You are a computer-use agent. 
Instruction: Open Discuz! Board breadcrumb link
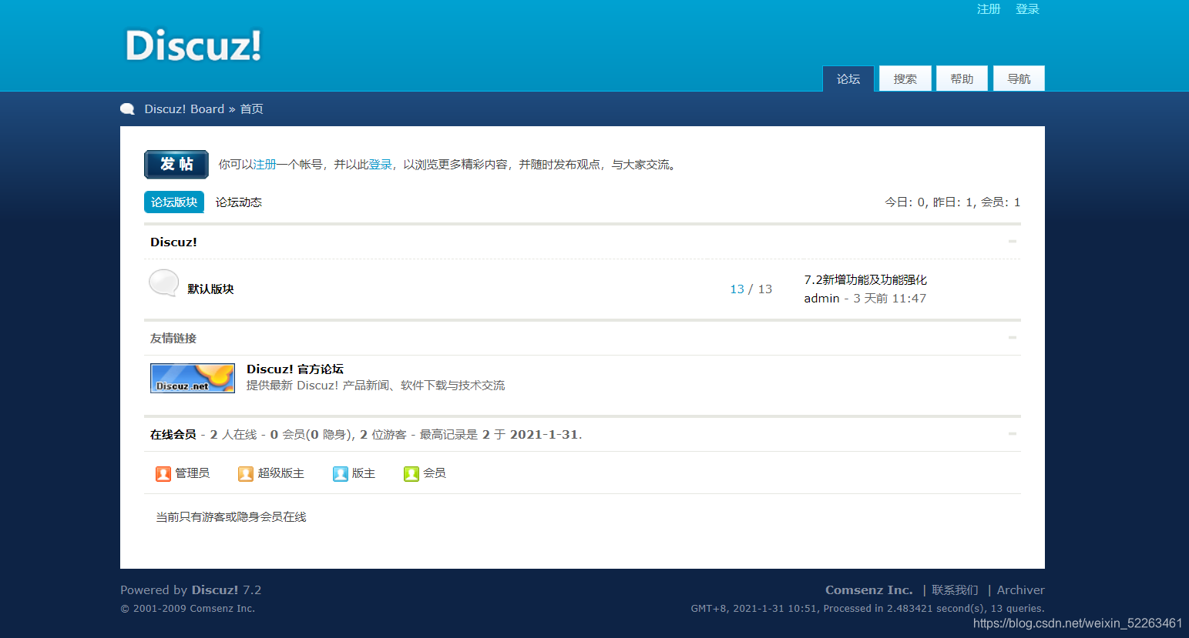184,109
